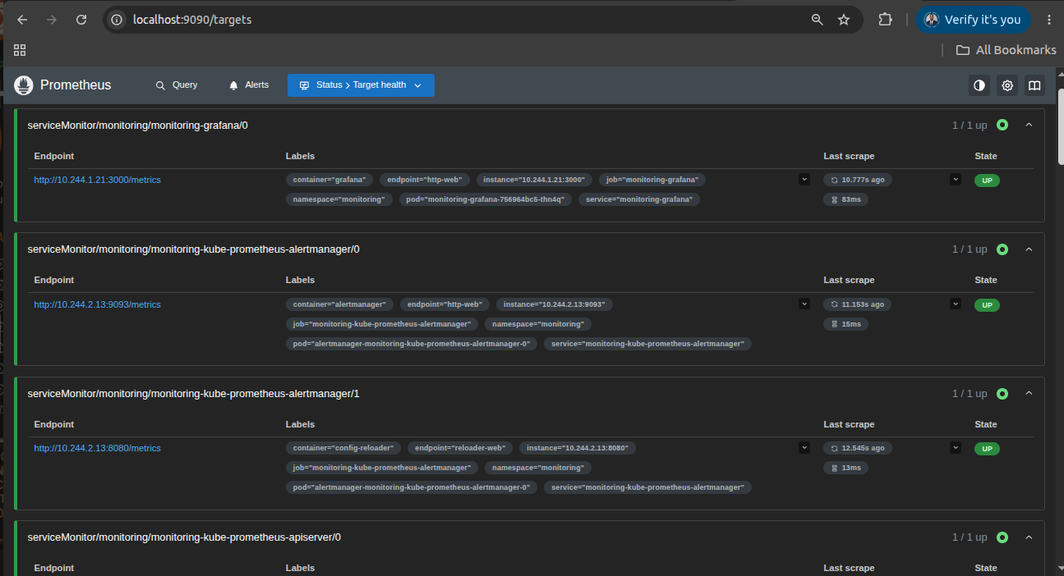Click the Prometheus logo icon

coord(24,85)
